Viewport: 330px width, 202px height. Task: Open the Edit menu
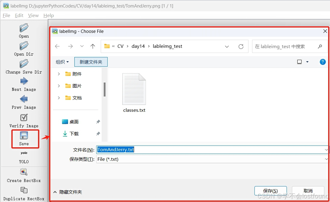coord(19,16)
